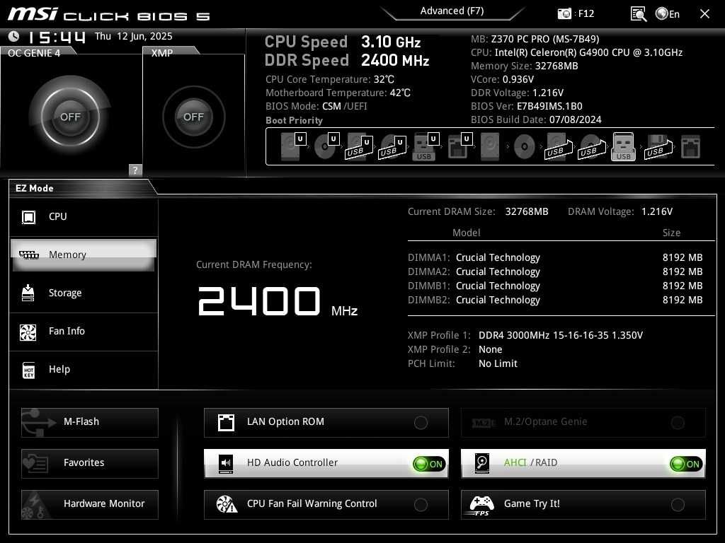The image size is (725, 543).
Task: Click the CPU Speed 3.10 GHz readout
Action: [343, 42]
